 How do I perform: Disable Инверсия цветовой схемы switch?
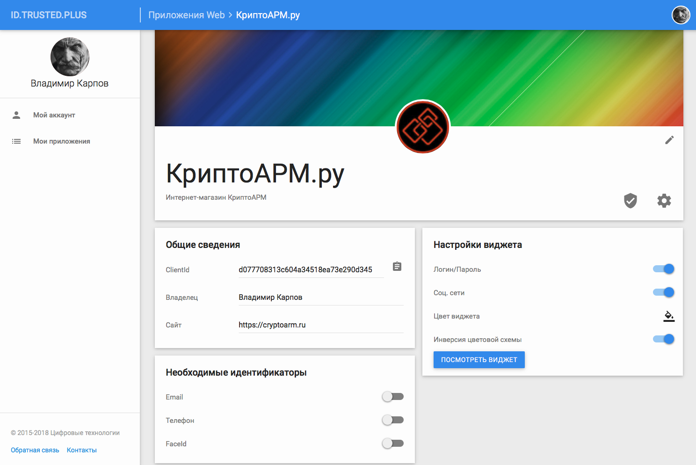(x=664, y=339)
